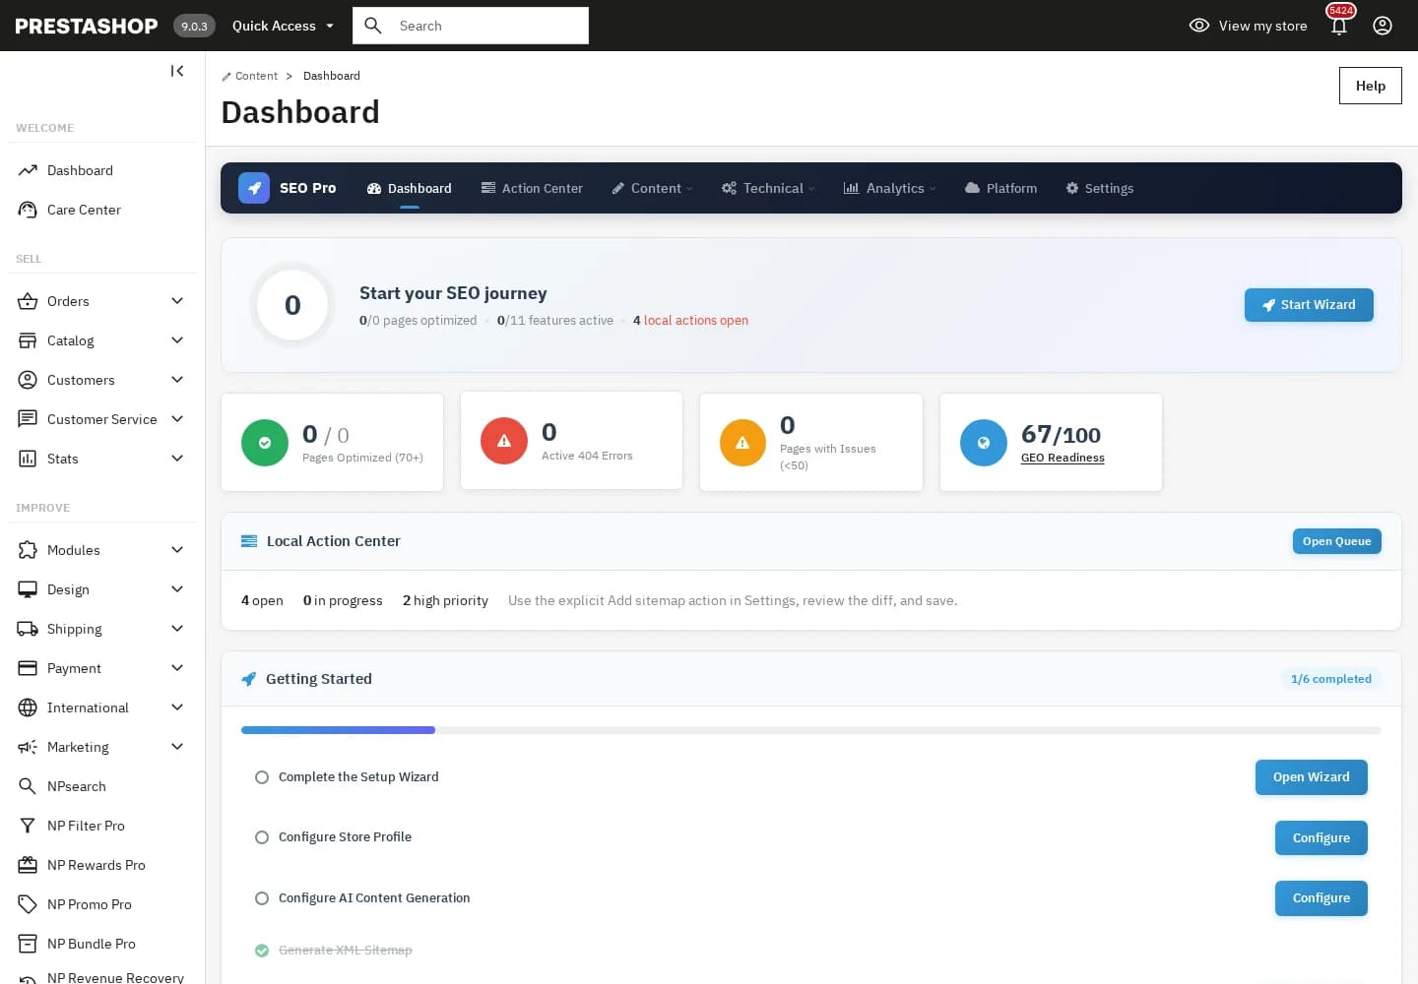
Task: Click the View my store eye icon
Action: (x=1199, y=26)
